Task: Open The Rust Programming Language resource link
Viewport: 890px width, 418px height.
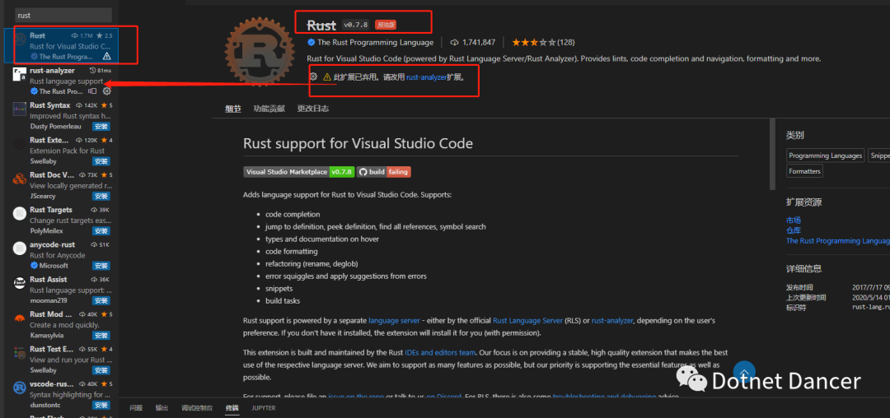Action: pyautogui.click(x=838, y=241)
